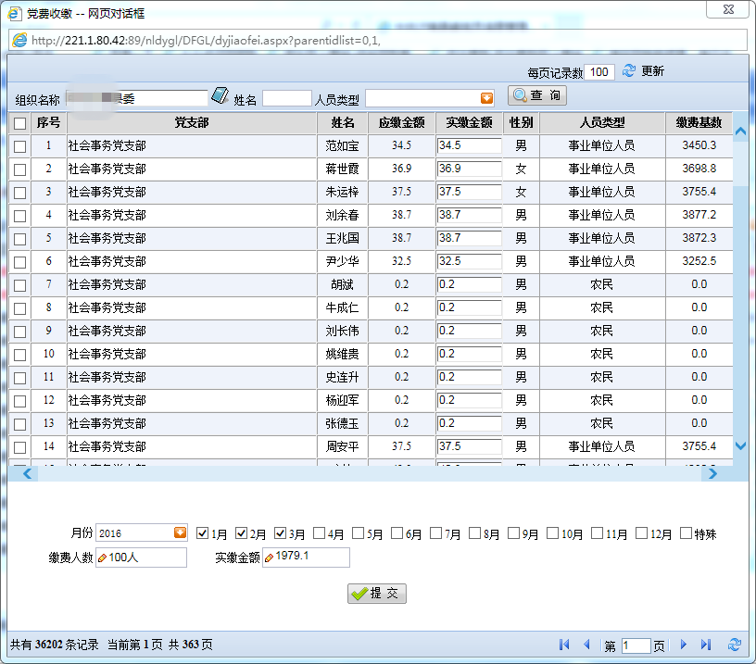
Task: Click the refresh icon beside 更新
Action: (629, 70)
